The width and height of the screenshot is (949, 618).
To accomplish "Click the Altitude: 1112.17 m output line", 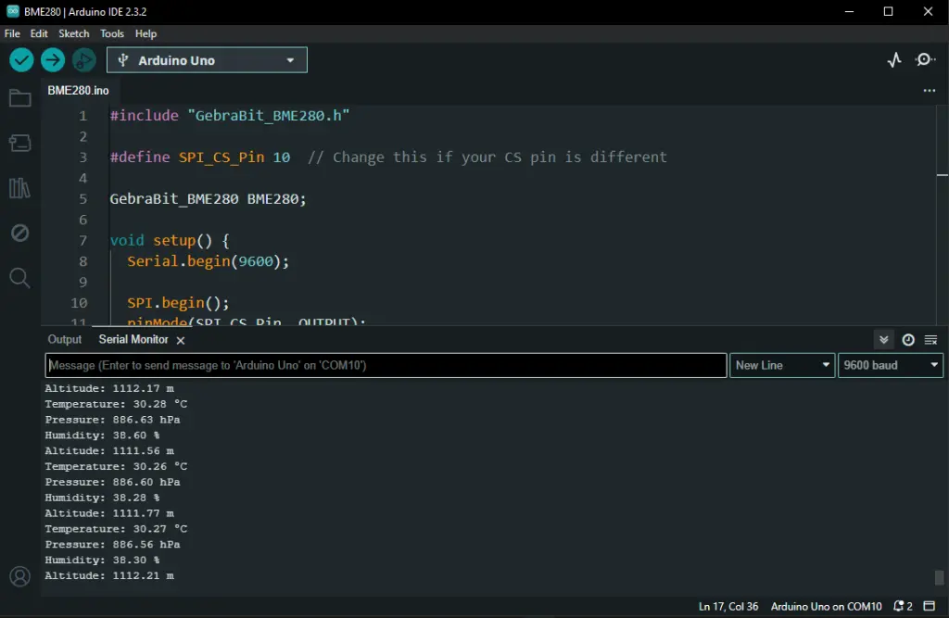I will pyautogui.click(x=109, y=388).
